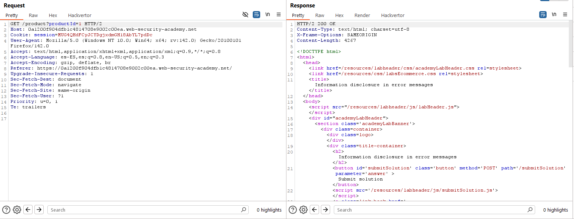Viewport: 574px width, 219px height.
Task: Open the Response panel hamburger options menu
Action: (565, 15)
